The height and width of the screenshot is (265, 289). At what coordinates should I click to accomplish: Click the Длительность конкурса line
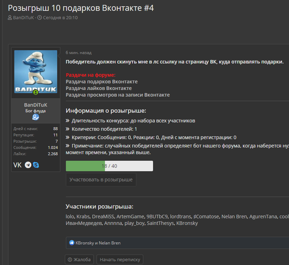(130, 121)
